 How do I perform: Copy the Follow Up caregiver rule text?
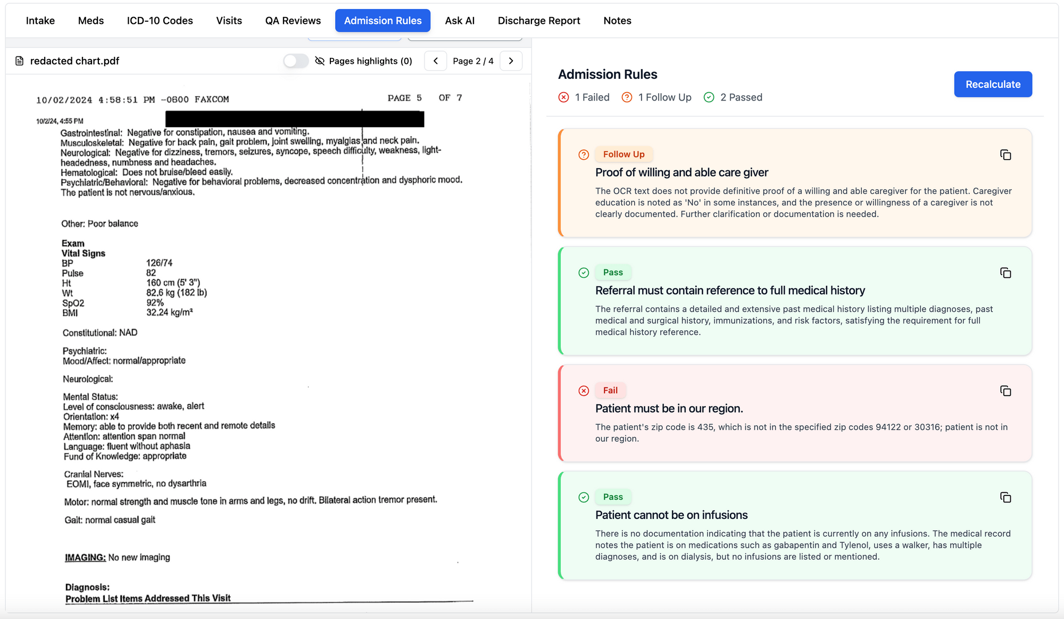(x=1005, y=155)
